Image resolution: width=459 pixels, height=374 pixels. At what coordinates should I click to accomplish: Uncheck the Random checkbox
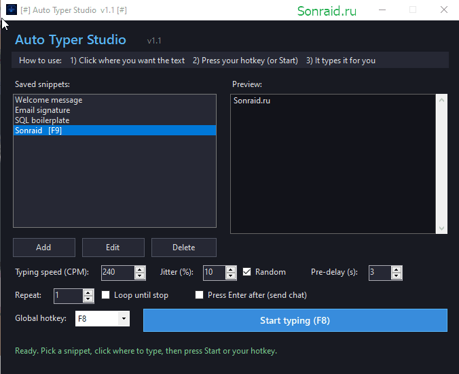[246, 272]
